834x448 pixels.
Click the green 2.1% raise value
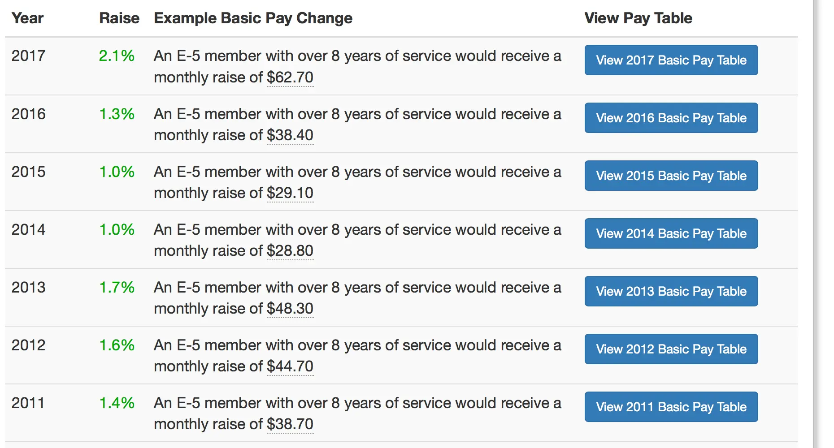(117, 56)
